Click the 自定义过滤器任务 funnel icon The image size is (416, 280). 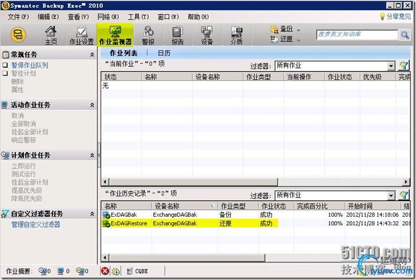pyautogui.click(x=5, y=214)
